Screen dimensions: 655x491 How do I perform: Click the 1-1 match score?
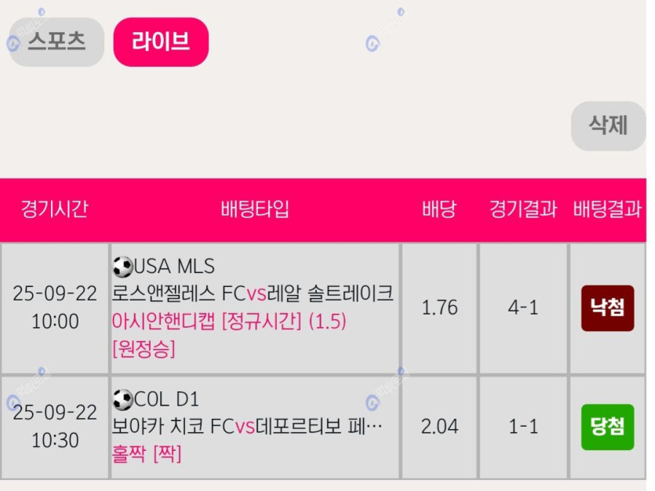523,427
